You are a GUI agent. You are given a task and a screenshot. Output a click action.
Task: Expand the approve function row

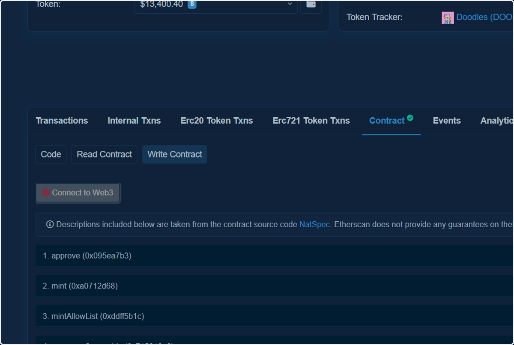tap(274, 256)
